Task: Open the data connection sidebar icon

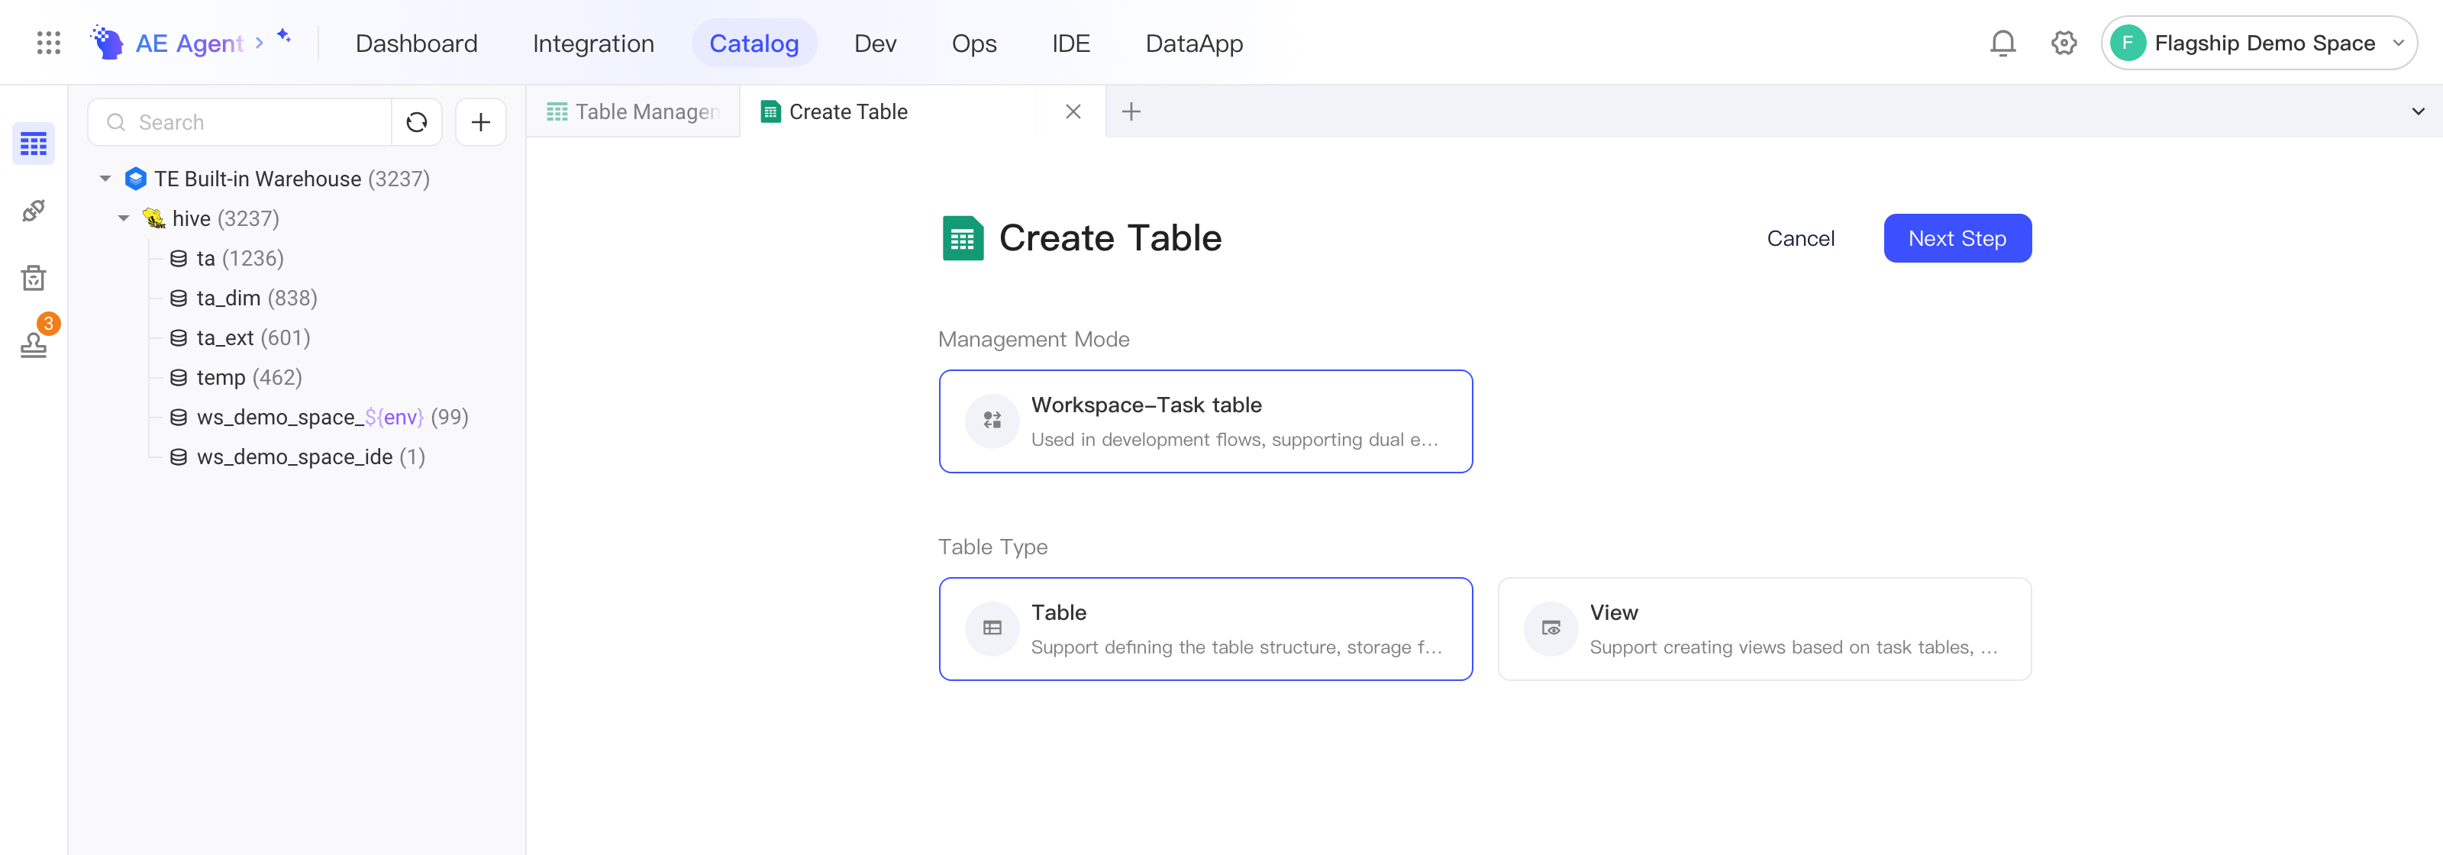Action: tap(33, 211)
